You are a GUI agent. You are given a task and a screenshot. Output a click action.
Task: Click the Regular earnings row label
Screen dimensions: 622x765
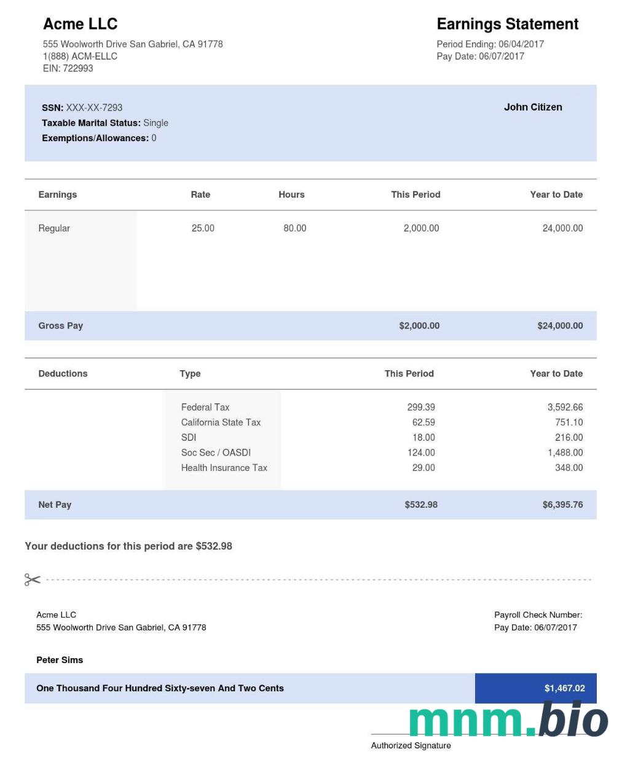coord(54,228)
